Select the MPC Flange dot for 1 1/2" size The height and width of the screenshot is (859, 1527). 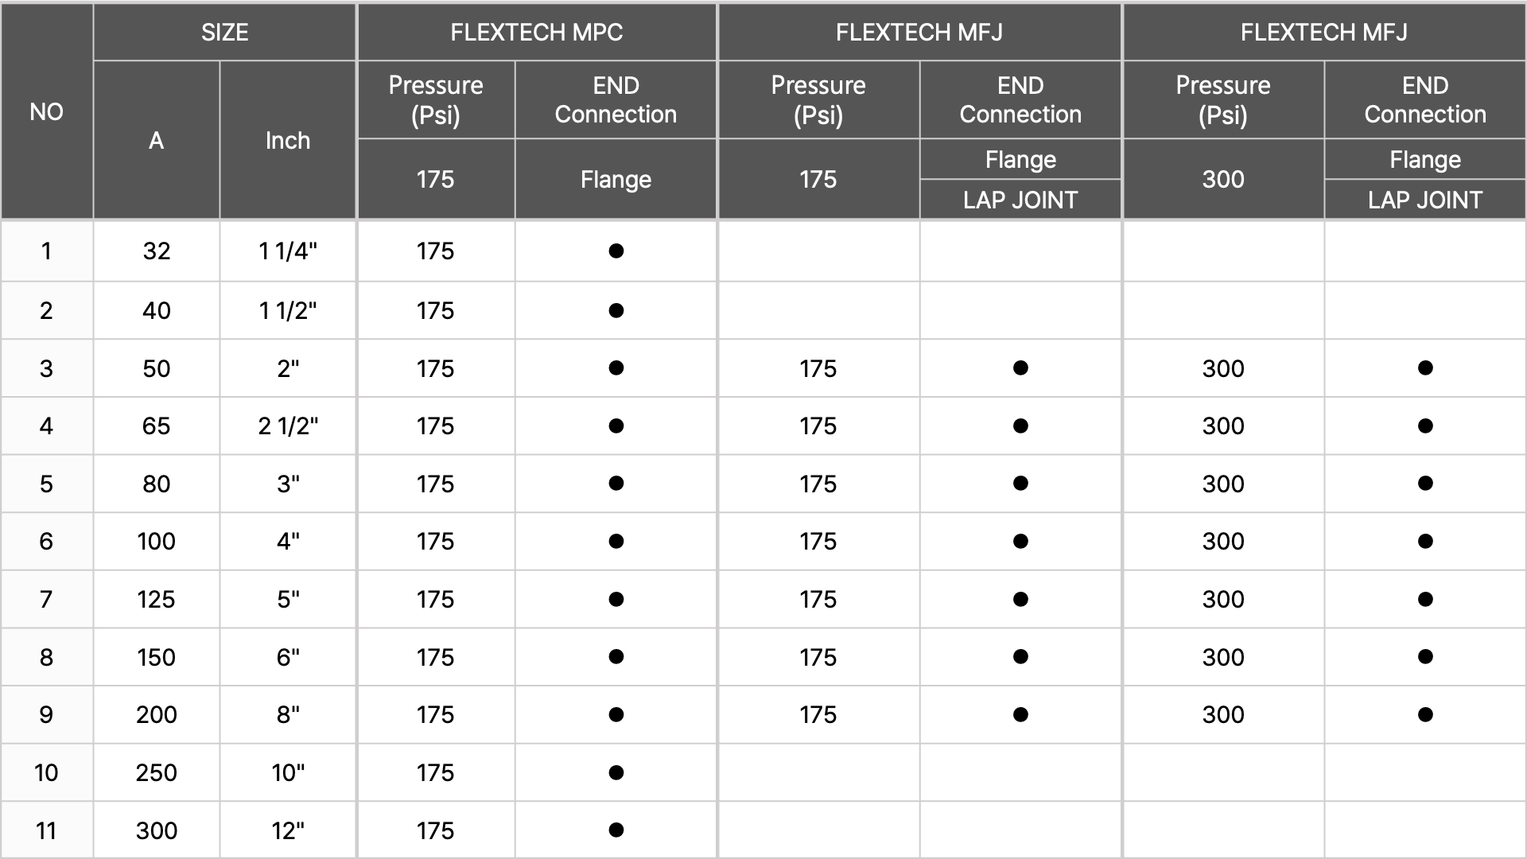(x=616, y=310)
